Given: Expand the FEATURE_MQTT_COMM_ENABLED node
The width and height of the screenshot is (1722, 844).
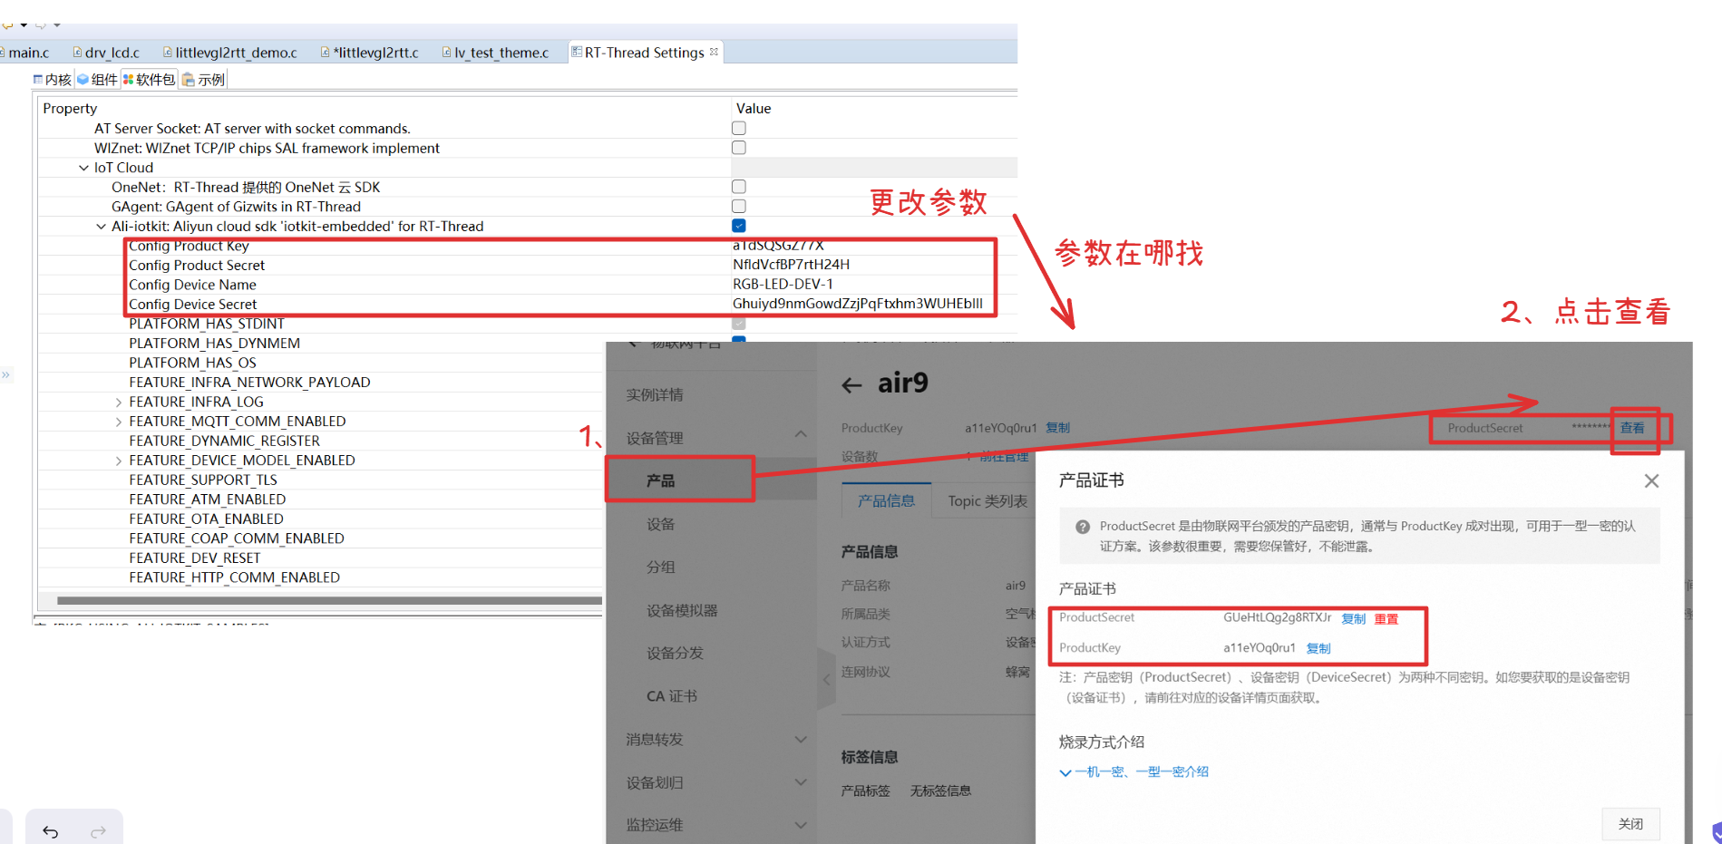Looking at the screenshot, I should (x=119, y=422).
